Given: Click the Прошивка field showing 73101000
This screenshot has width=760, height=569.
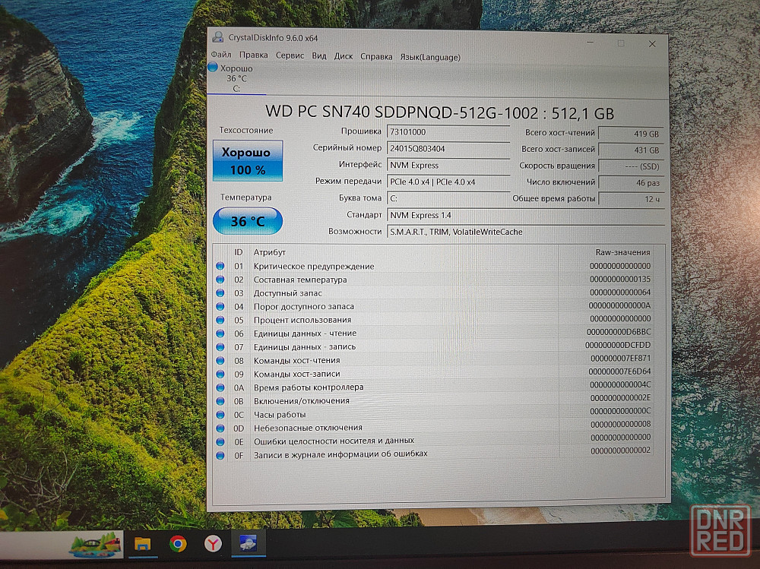Looking at the screenshot, I should [448, 132].
